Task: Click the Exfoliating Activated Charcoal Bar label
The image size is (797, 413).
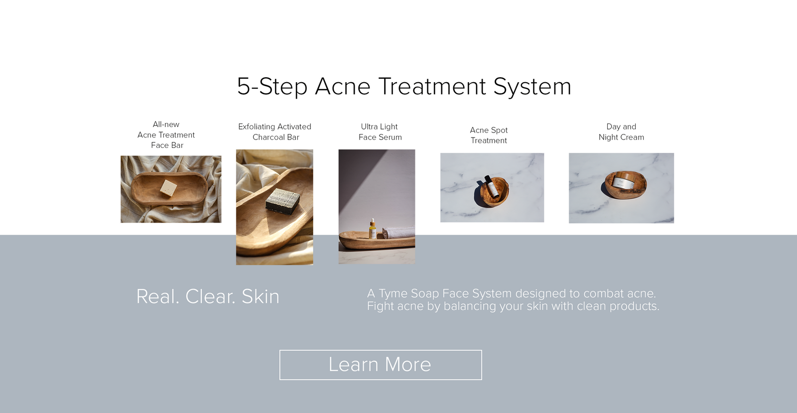Action: click(275, 132)
